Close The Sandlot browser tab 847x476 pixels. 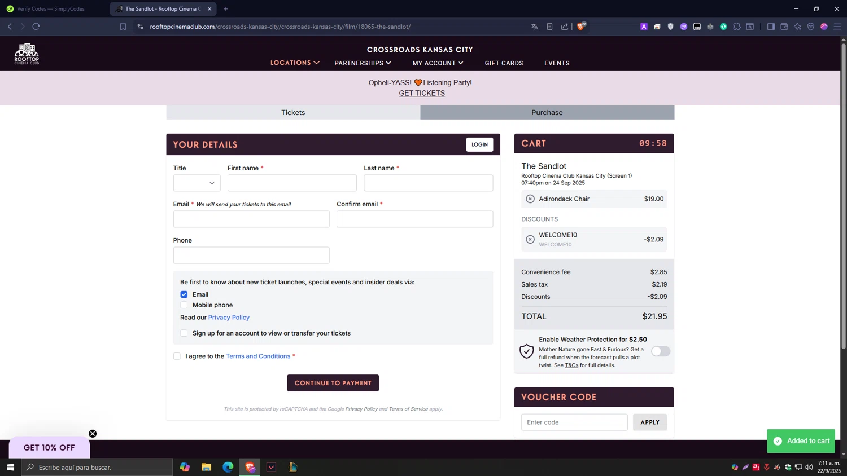point(209,9)
